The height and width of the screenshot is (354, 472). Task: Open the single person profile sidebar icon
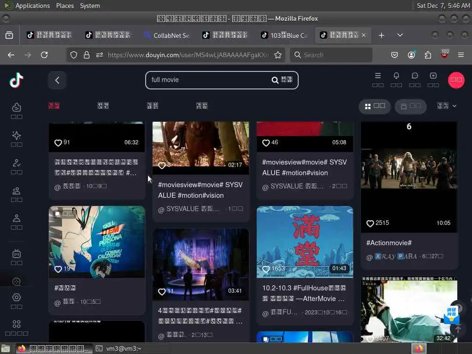pyautogui.click(x=17, y=218)
